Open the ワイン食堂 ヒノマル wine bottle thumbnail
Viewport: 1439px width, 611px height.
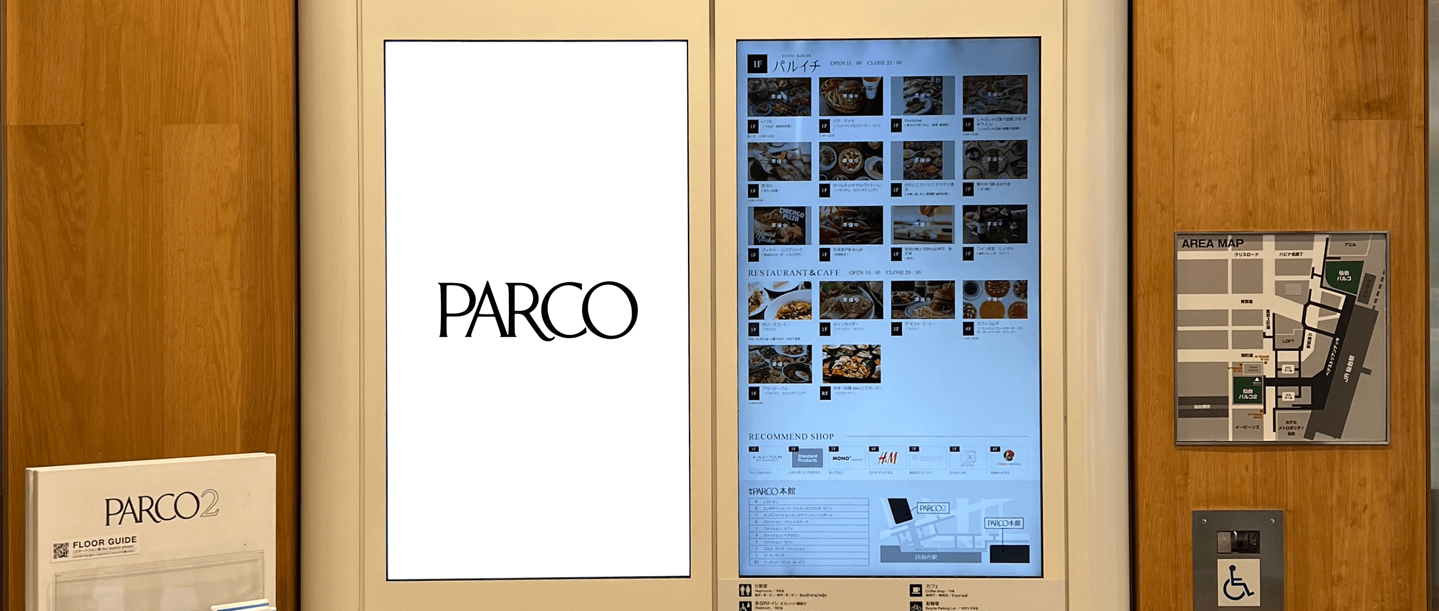pos(994,224)
